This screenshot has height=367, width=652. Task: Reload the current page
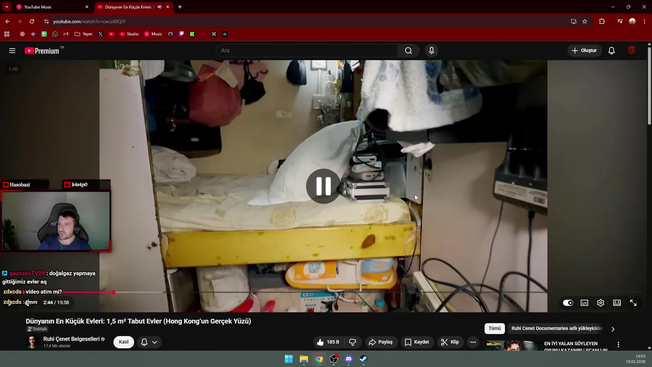coord(32,21)
